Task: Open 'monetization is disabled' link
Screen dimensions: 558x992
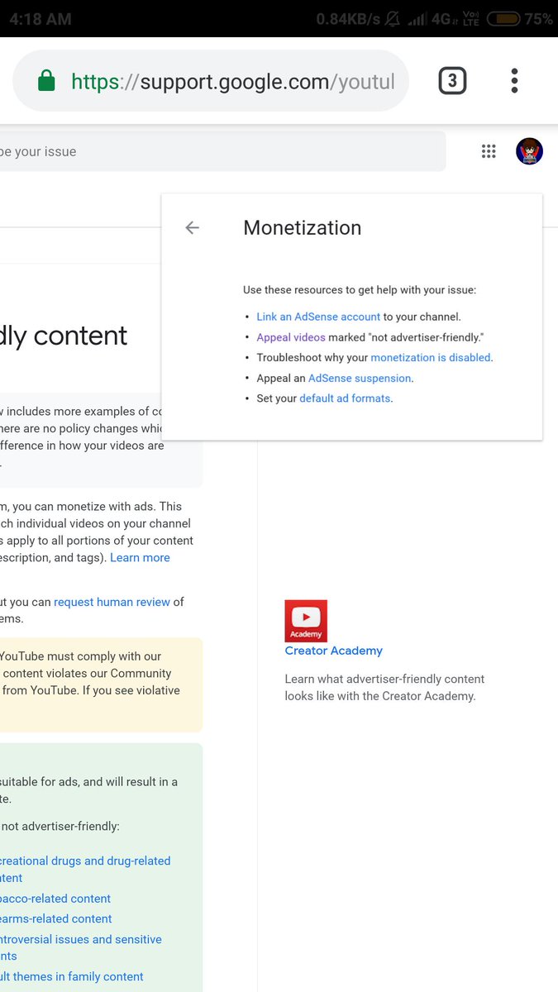Action: (x=431, y=358)
